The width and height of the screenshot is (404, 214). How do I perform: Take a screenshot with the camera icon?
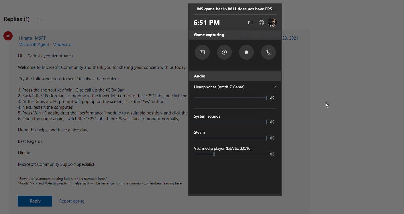[x=202, y=52]
